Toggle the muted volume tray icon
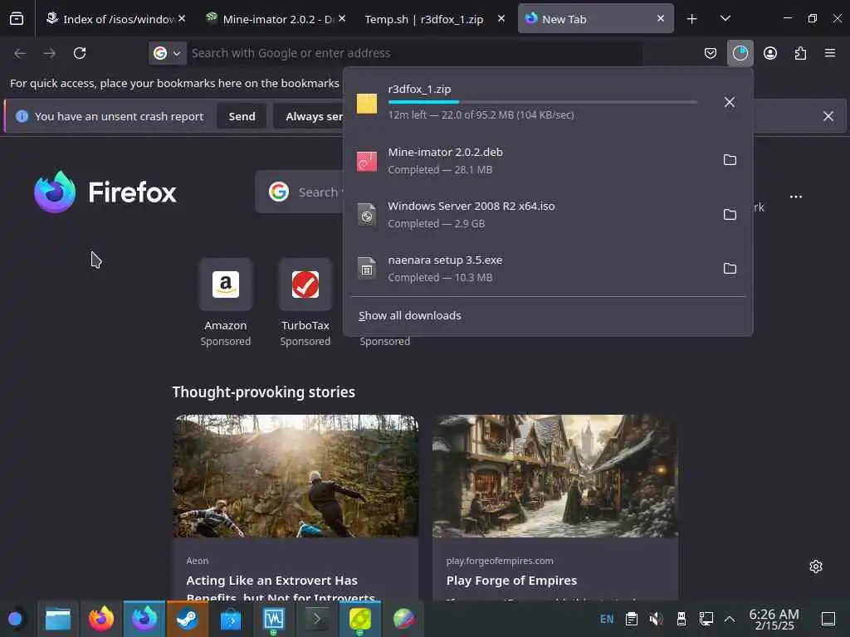 (x=657, y=619)
